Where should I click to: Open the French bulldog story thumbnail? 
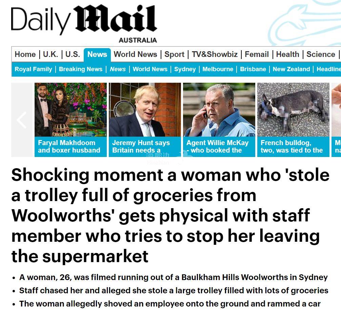coord(293,120)
